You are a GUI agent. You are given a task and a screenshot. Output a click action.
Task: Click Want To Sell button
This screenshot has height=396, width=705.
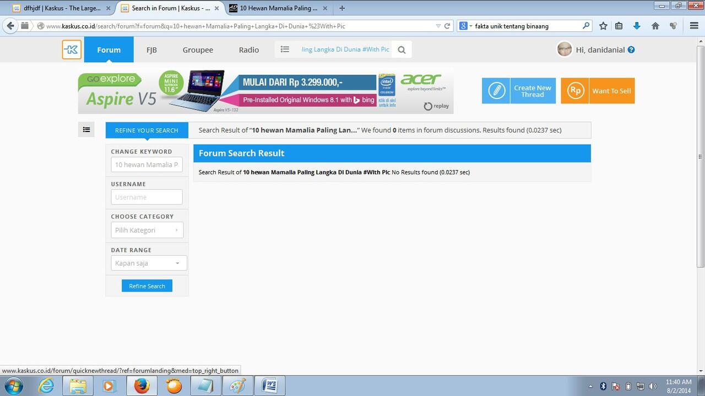pyautogui.click(x=598, y=91)
